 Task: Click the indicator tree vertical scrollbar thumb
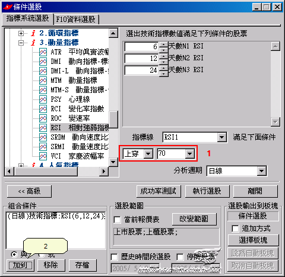(113, 120)
